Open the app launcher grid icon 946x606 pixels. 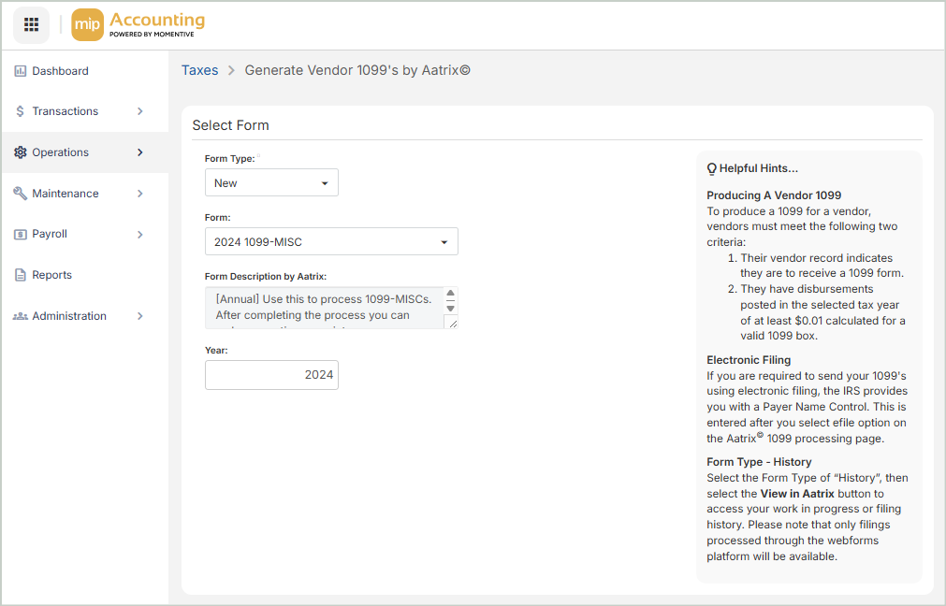tap(31, 24)
